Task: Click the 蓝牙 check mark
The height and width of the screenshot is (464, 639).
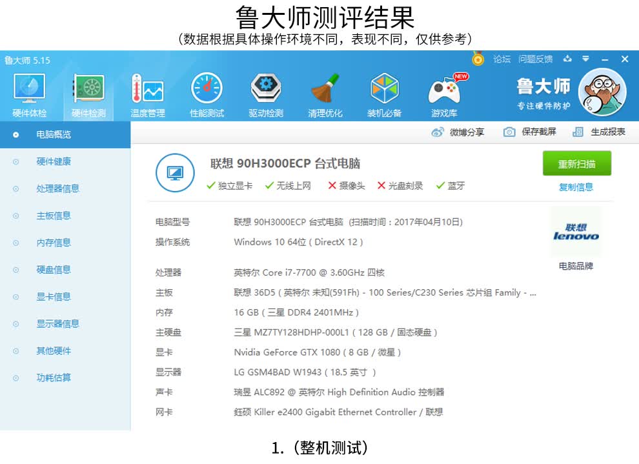Action: (440, 186)
